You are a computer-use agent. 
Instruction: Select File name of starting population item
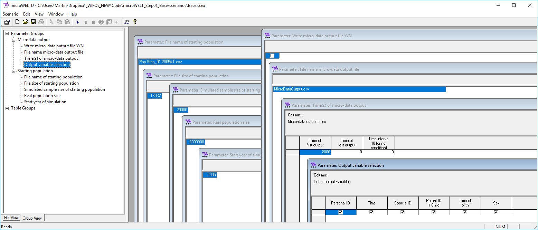(53, 77)
